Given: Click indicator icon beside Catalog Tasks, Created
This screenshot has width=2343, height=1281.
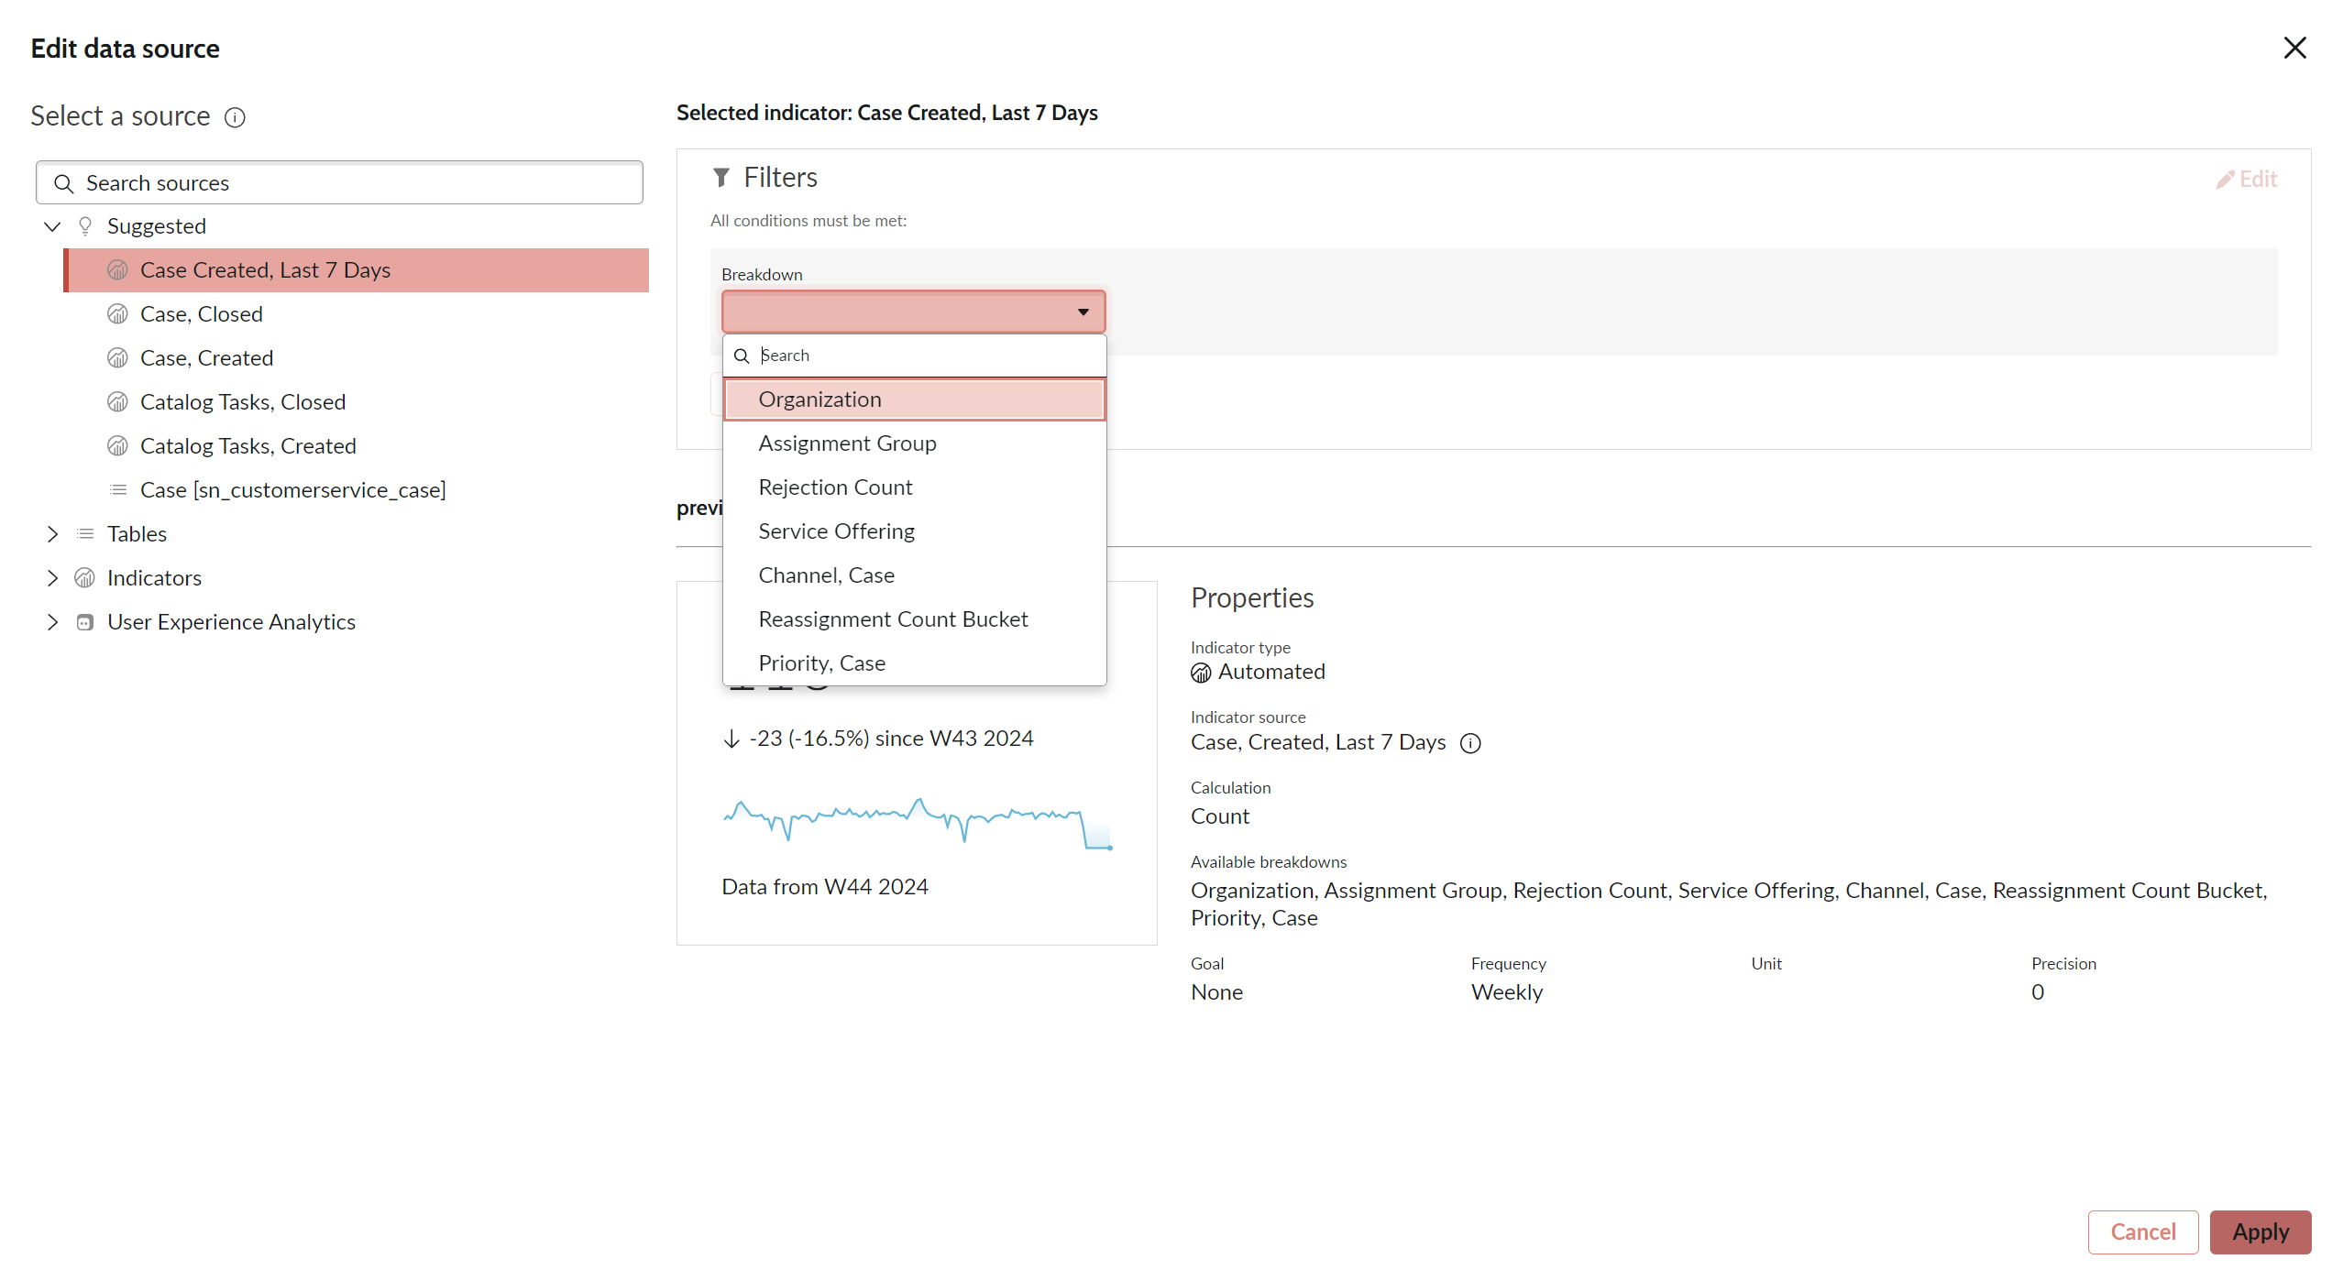Looking at the screenshot, I should pyautogui.click(x=117, y=446).
